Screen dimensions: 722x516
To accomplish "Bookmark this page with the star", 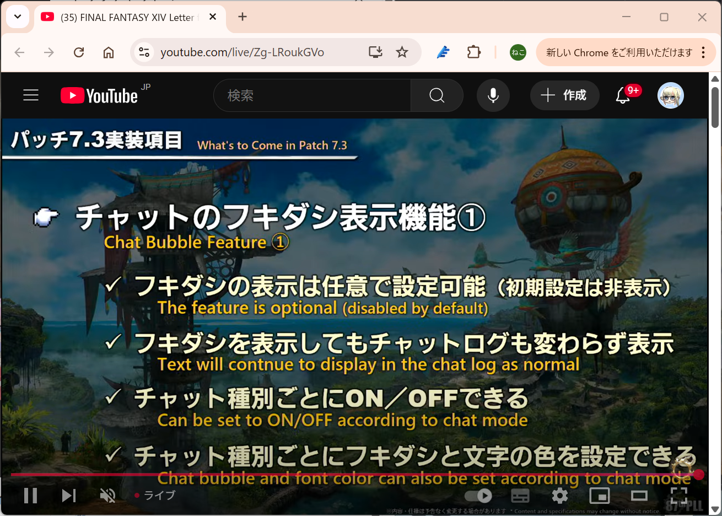I will click(x=402, y=52).
